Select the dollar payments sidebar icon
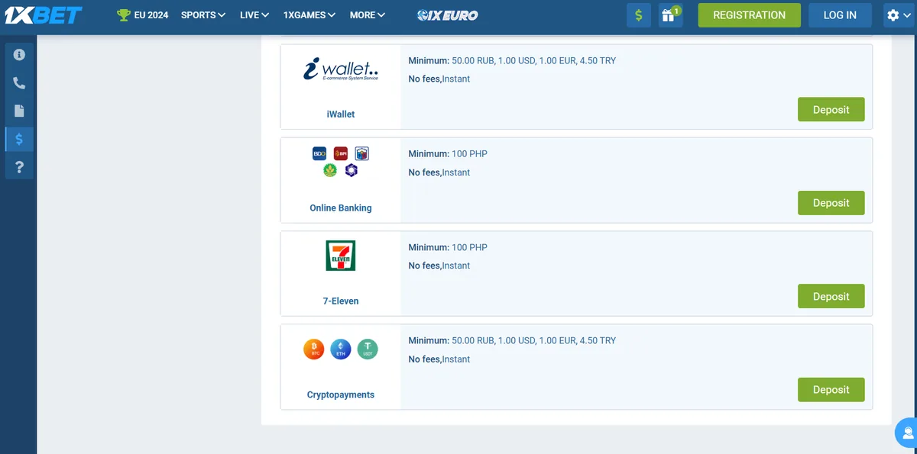 (19, 139)
